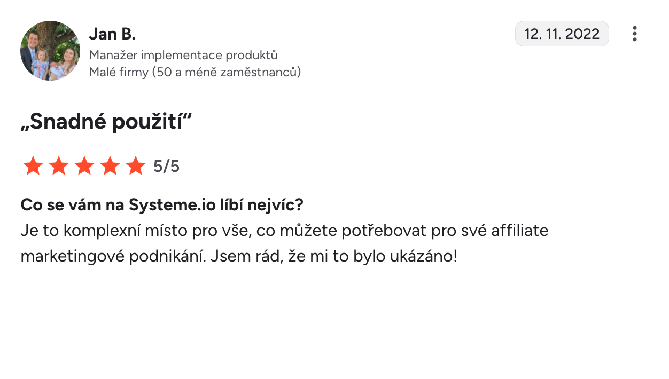Open Jan B.'s profile photo
Image resolution: width=669 pixels, height=379 pixels.
click(50, 51)
